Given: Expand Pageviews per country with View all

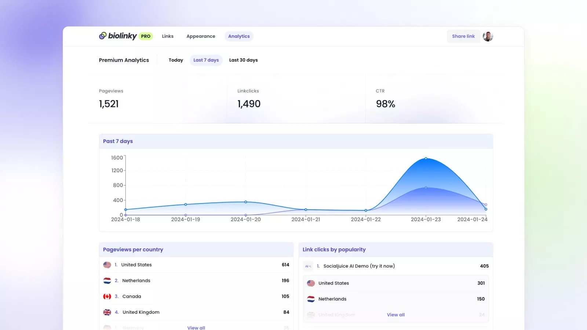Looking at the screenshot, I should (x=196, y=327).
